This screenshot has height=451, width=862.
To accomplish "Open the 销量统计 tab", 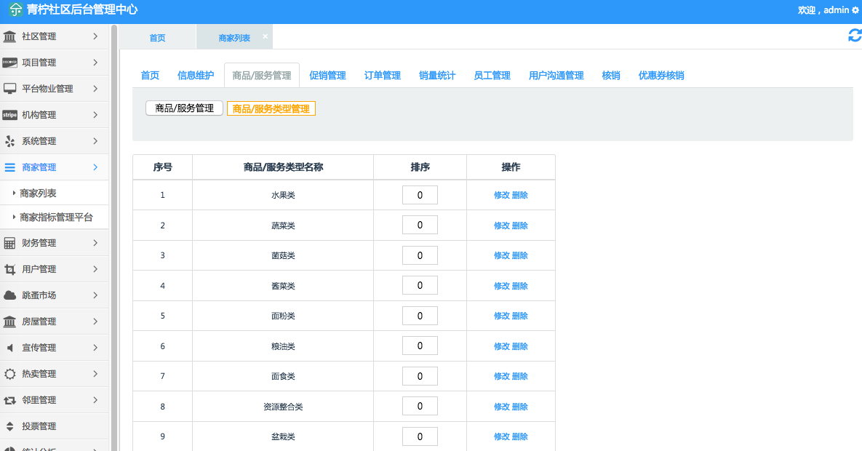I will (x=438, y=76).
